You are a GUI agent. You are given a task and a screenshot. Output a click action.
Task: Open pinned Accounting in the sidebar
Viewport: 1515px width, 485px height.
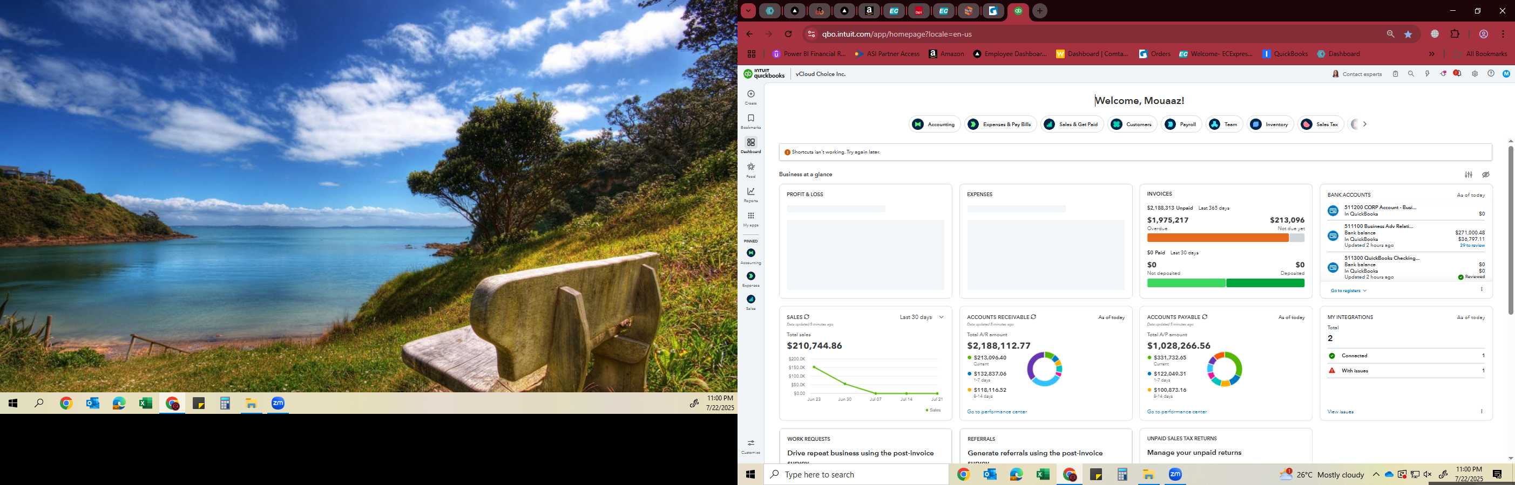click(x=750, y=256)
